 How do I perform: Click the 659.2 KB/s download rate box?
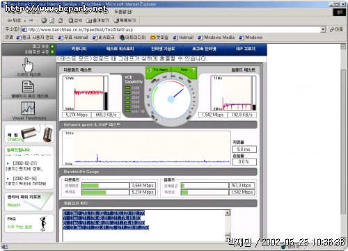pyautogui.click(x=106, y=115)
